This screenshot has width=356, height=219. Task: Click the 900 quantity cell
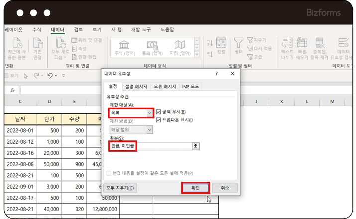coord(75,164)
